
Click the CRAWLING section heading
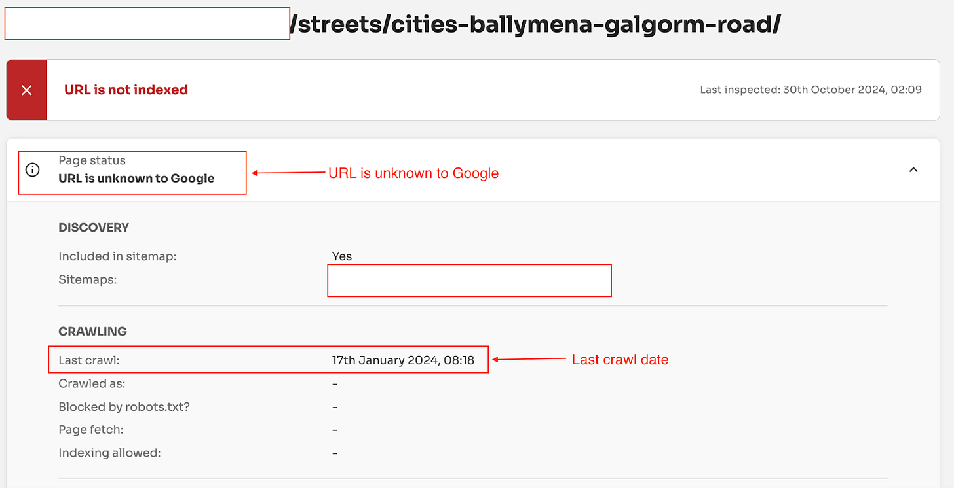pyautogui.click(x=92, y=332)
